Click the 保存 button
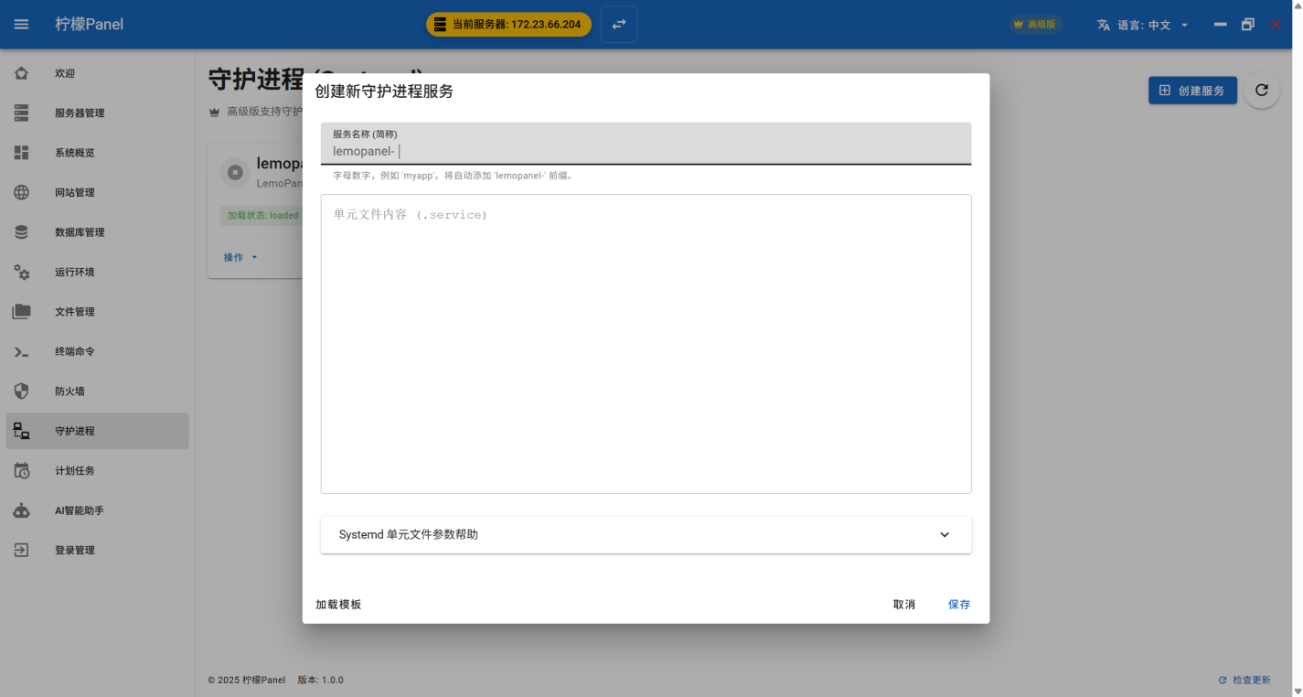The height and width of the screenshot is (697, 1303). (958, 605)
